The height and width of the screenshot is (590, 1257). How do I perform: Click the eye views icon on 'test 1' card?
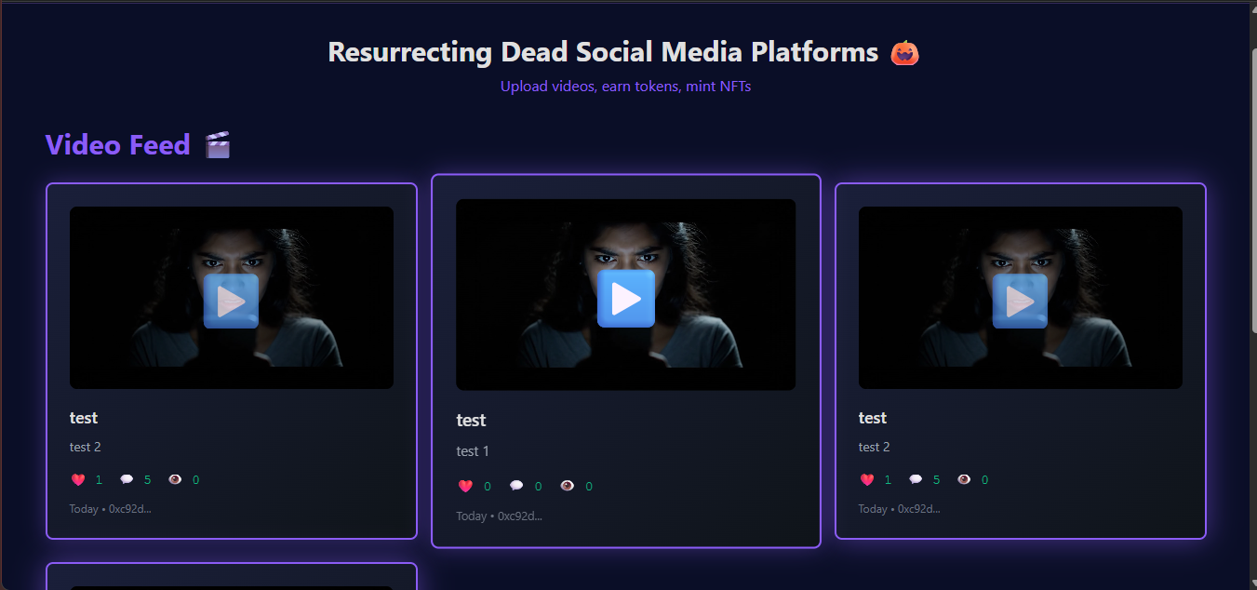567,486
